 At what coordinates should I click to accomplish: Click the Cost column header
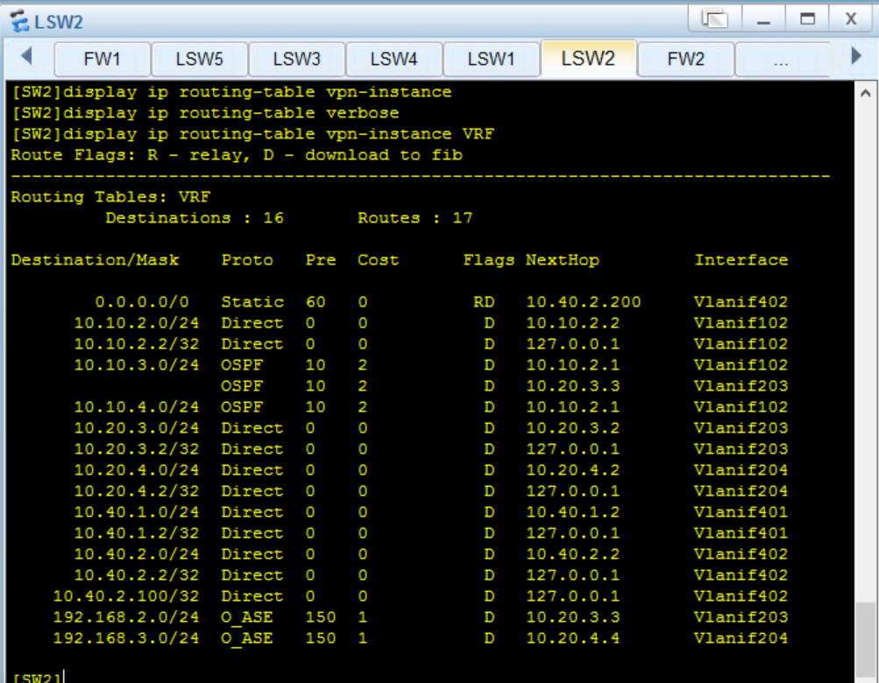379,260
